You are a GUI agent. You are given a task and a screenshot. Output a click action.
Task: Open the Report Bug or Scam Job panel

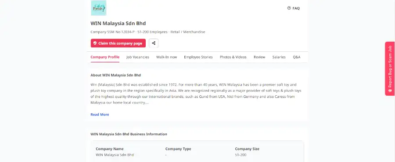[390, 68]
